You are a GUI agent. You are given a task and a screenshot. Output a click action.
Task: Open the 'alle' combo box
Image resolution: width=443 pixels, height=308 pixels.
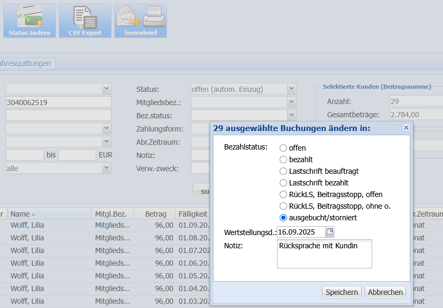pyautogui.click(x=106, y=168)
